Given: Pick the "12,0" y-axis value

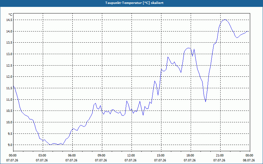Looking at the screenshot, I should tap(9, 77).
